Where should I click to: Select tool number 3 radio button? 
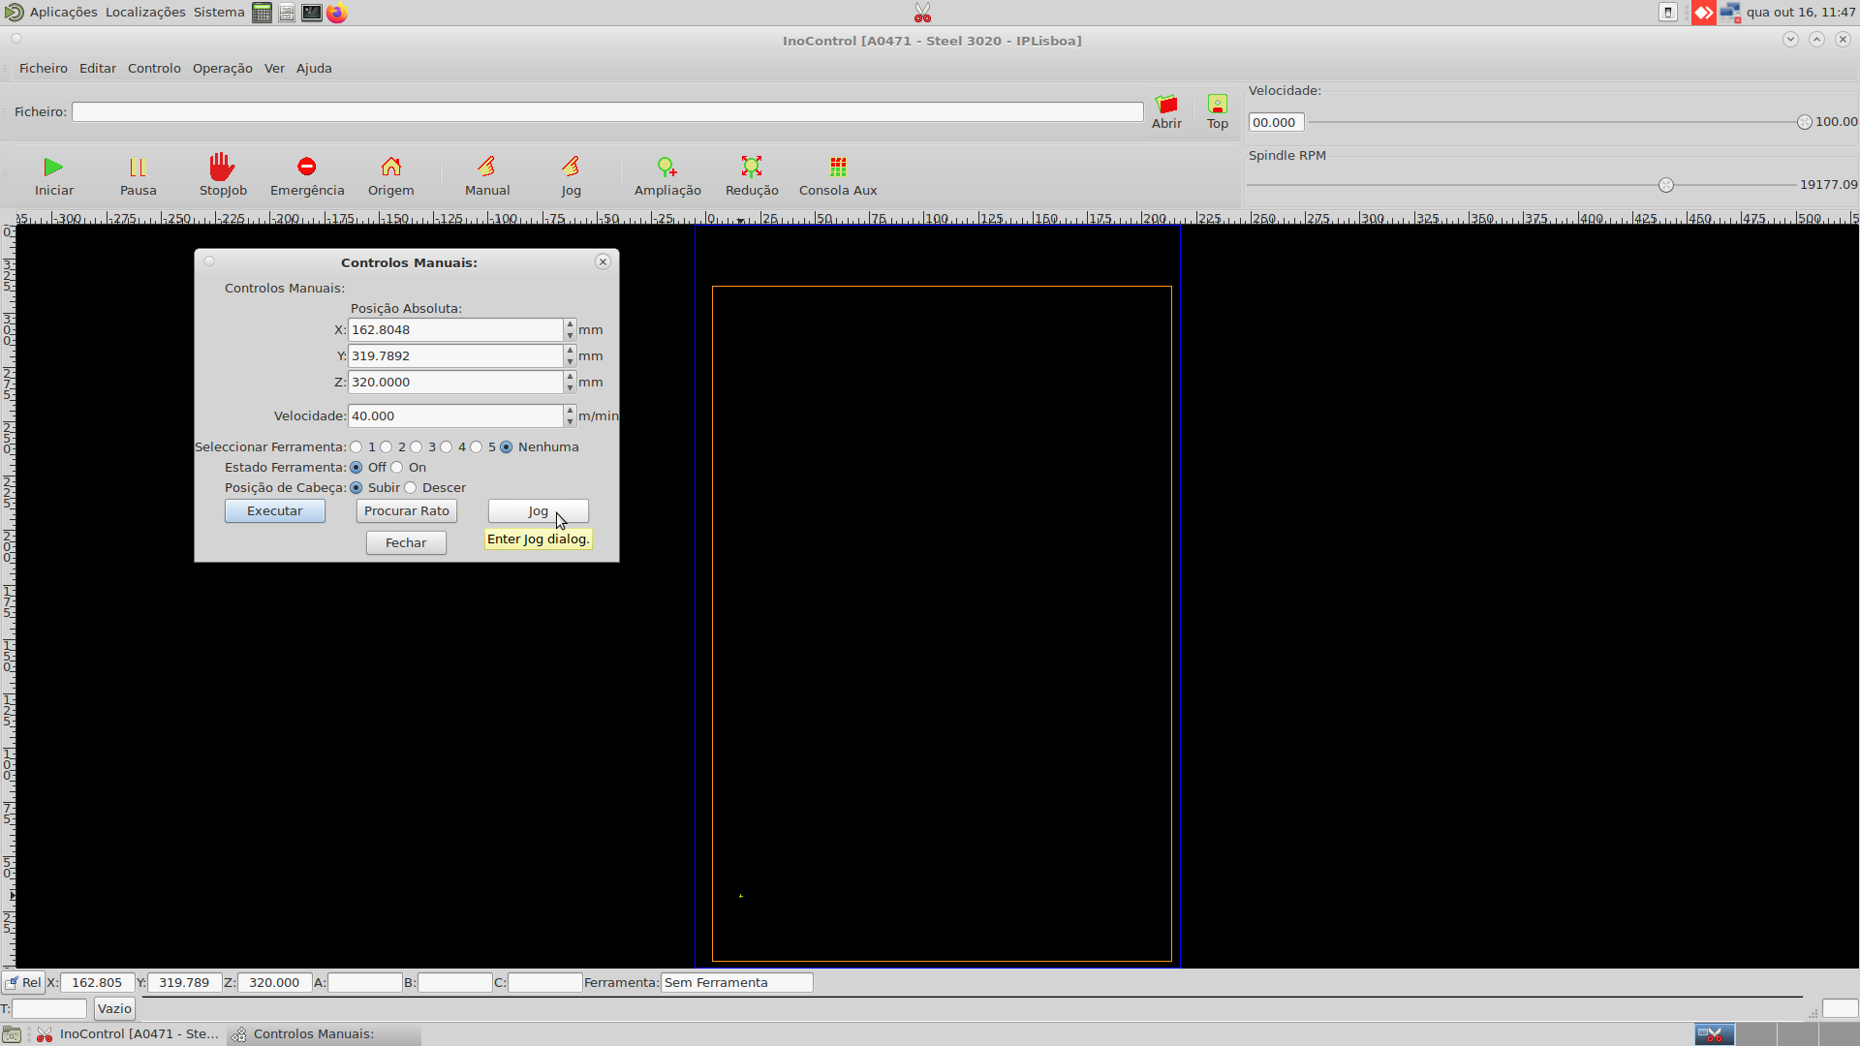coord(417,447)
